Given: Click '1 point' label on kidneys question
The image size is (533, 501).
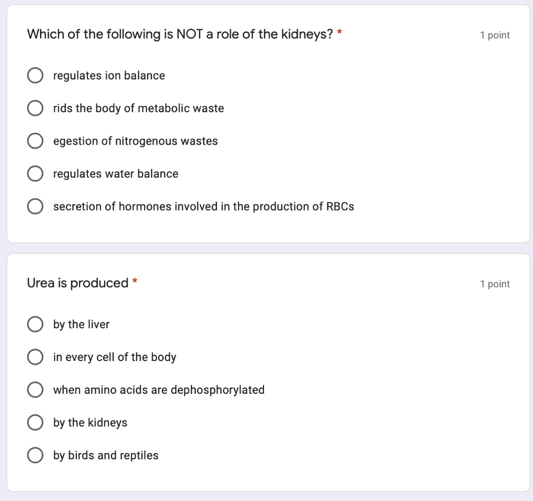Looking at the screenshot, I should (494, 35).
